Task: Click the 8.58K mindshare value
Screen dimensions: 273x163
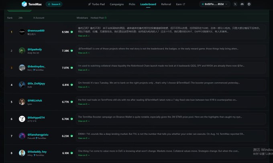Action: 65,32
